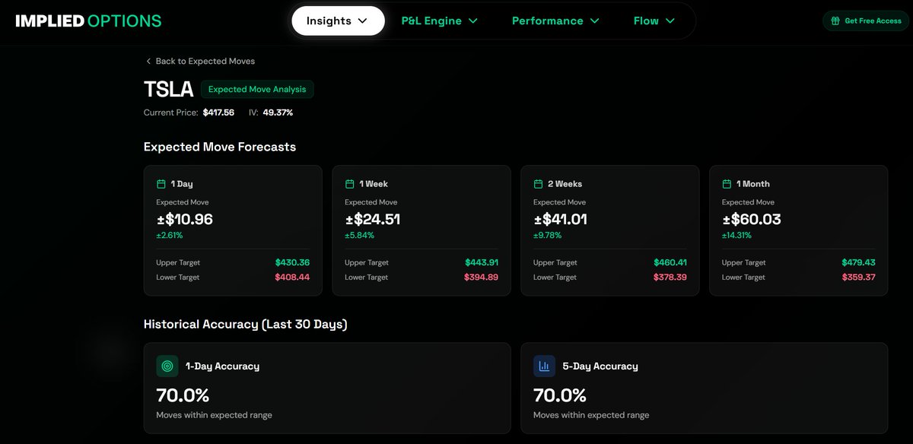Expand the Flow navigation menu
The width and height of the screenshot is (913, 444).
tap(654, 21)
